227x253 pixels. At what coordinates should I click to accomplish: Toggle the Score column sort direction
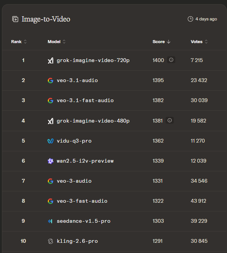tap(161, 42)
